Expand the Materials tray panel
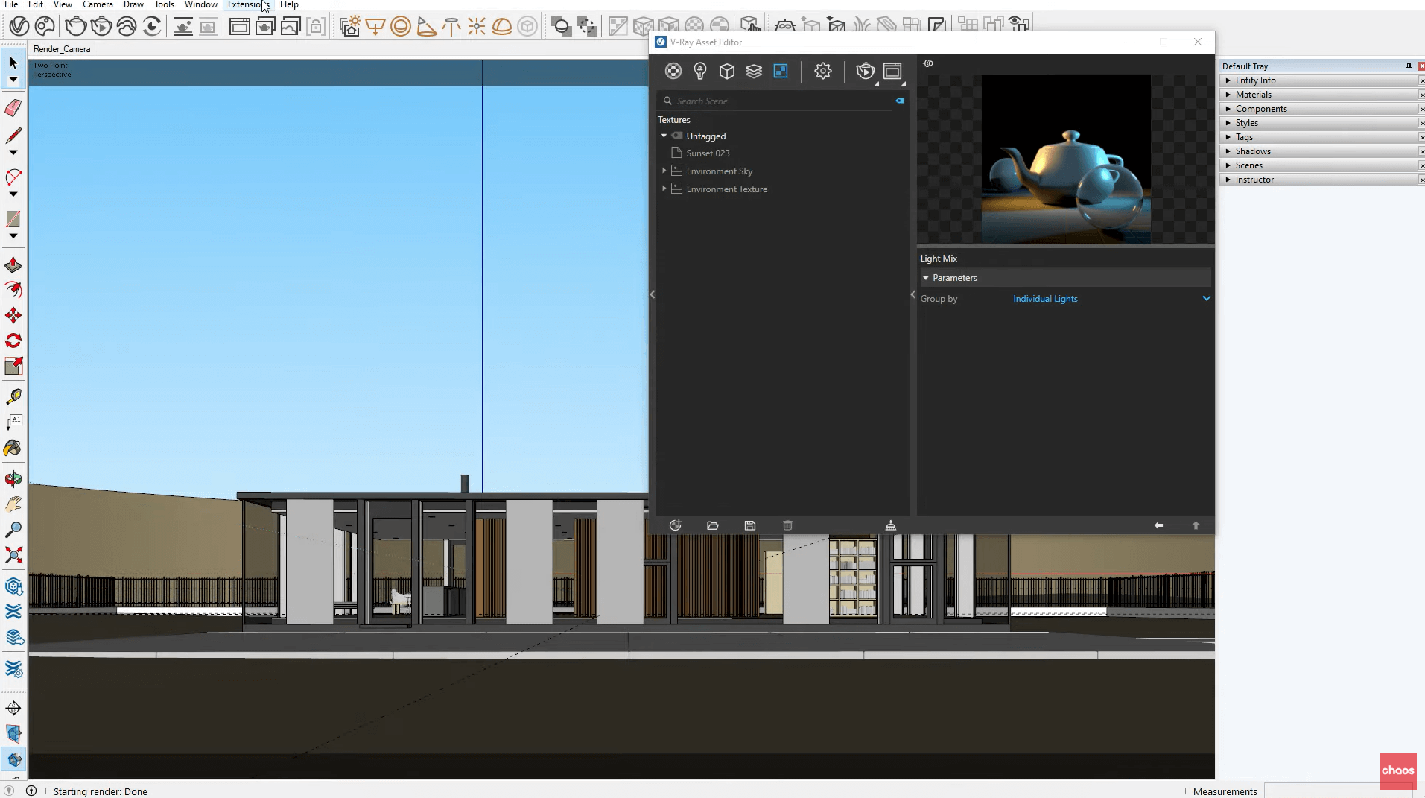 point(1253,95)
